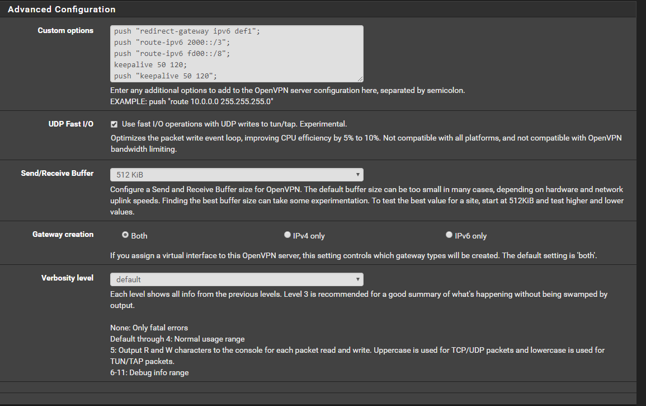Select the 'Both' gateway creation radio button
The image size is (646, 406).
click(x=125, y=235)
